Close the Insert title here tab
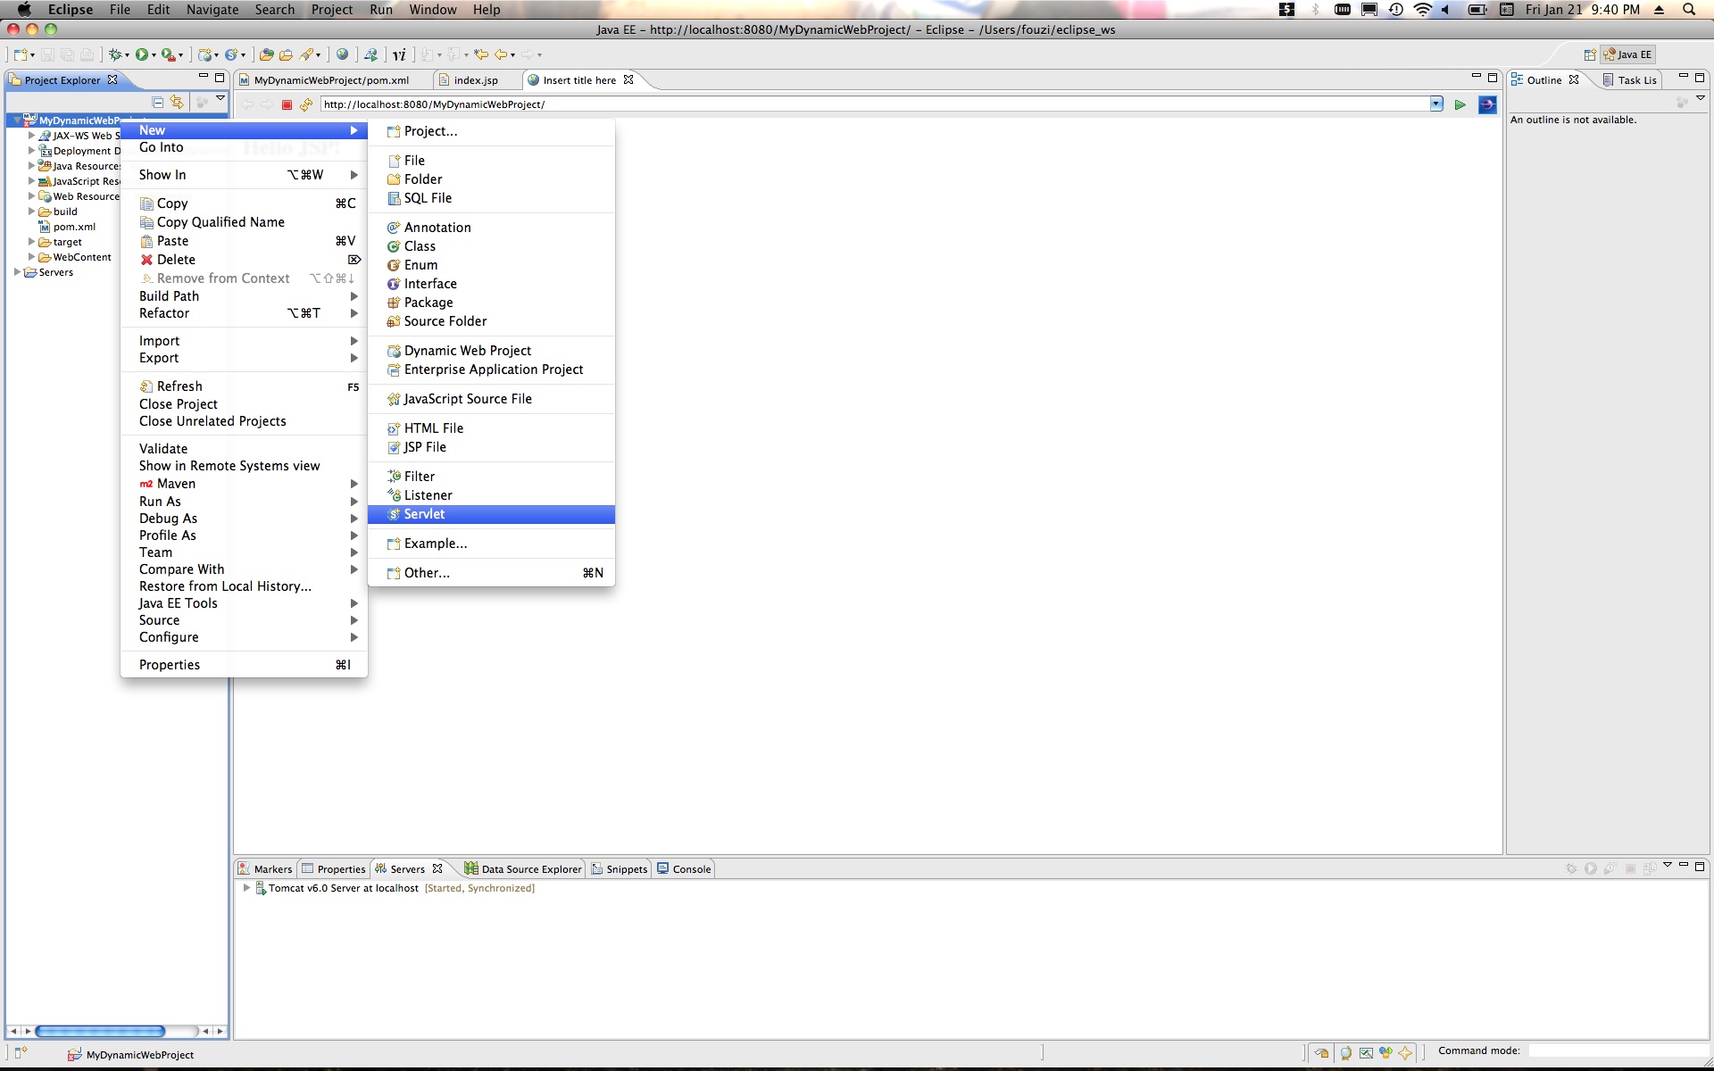This screenshot has width=1714, height=1071. tap(628, 79)
